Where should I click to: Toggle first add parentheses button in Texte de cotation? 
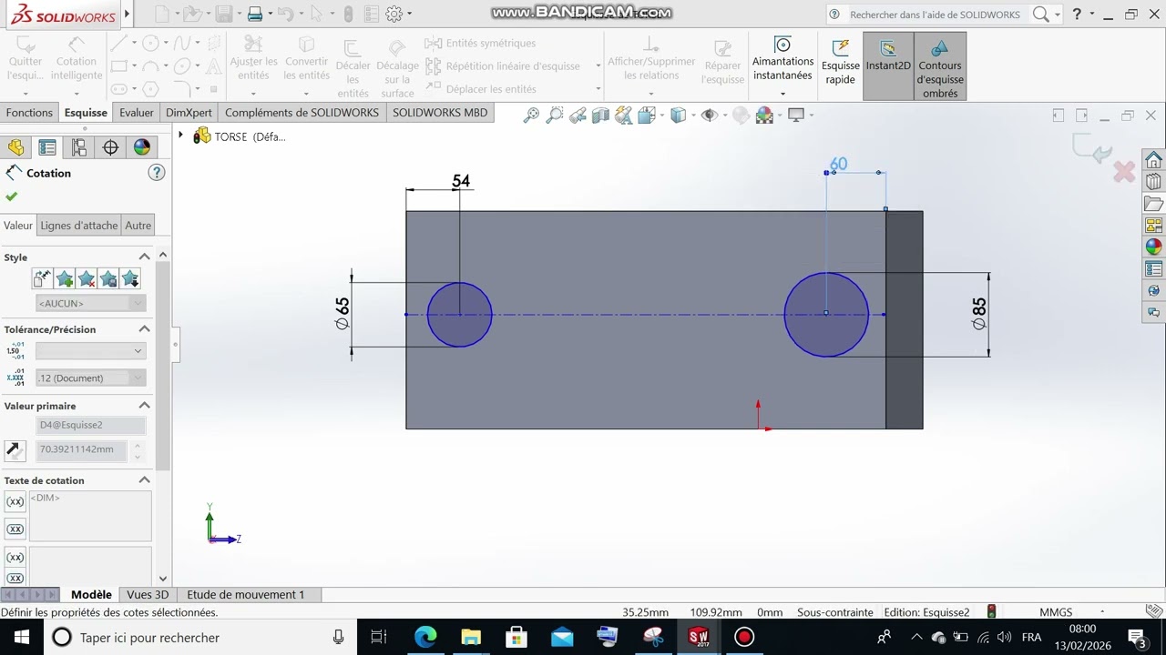tap(15, 502)
